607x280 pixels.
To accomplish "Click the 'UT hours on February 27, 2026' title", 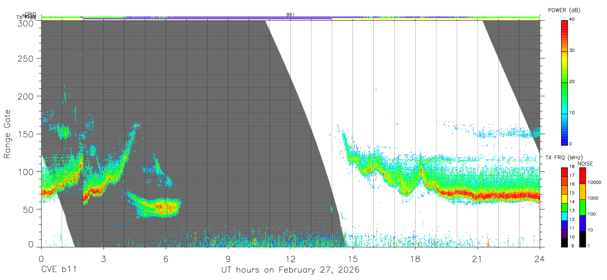I will click(290, 270).
